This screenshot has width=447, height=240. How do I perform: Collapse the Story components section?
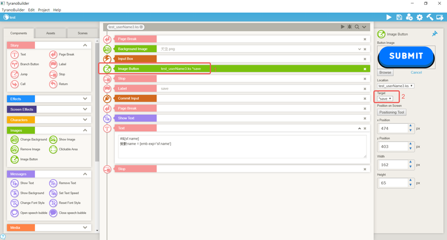[85, 45]
